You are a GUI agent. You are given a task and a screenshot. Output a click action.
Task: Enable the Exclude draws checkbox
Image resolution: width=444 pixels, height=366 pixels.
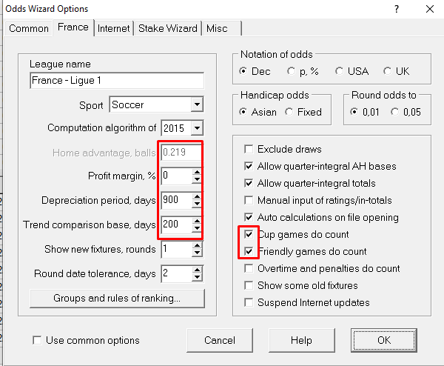pos(249,149)
